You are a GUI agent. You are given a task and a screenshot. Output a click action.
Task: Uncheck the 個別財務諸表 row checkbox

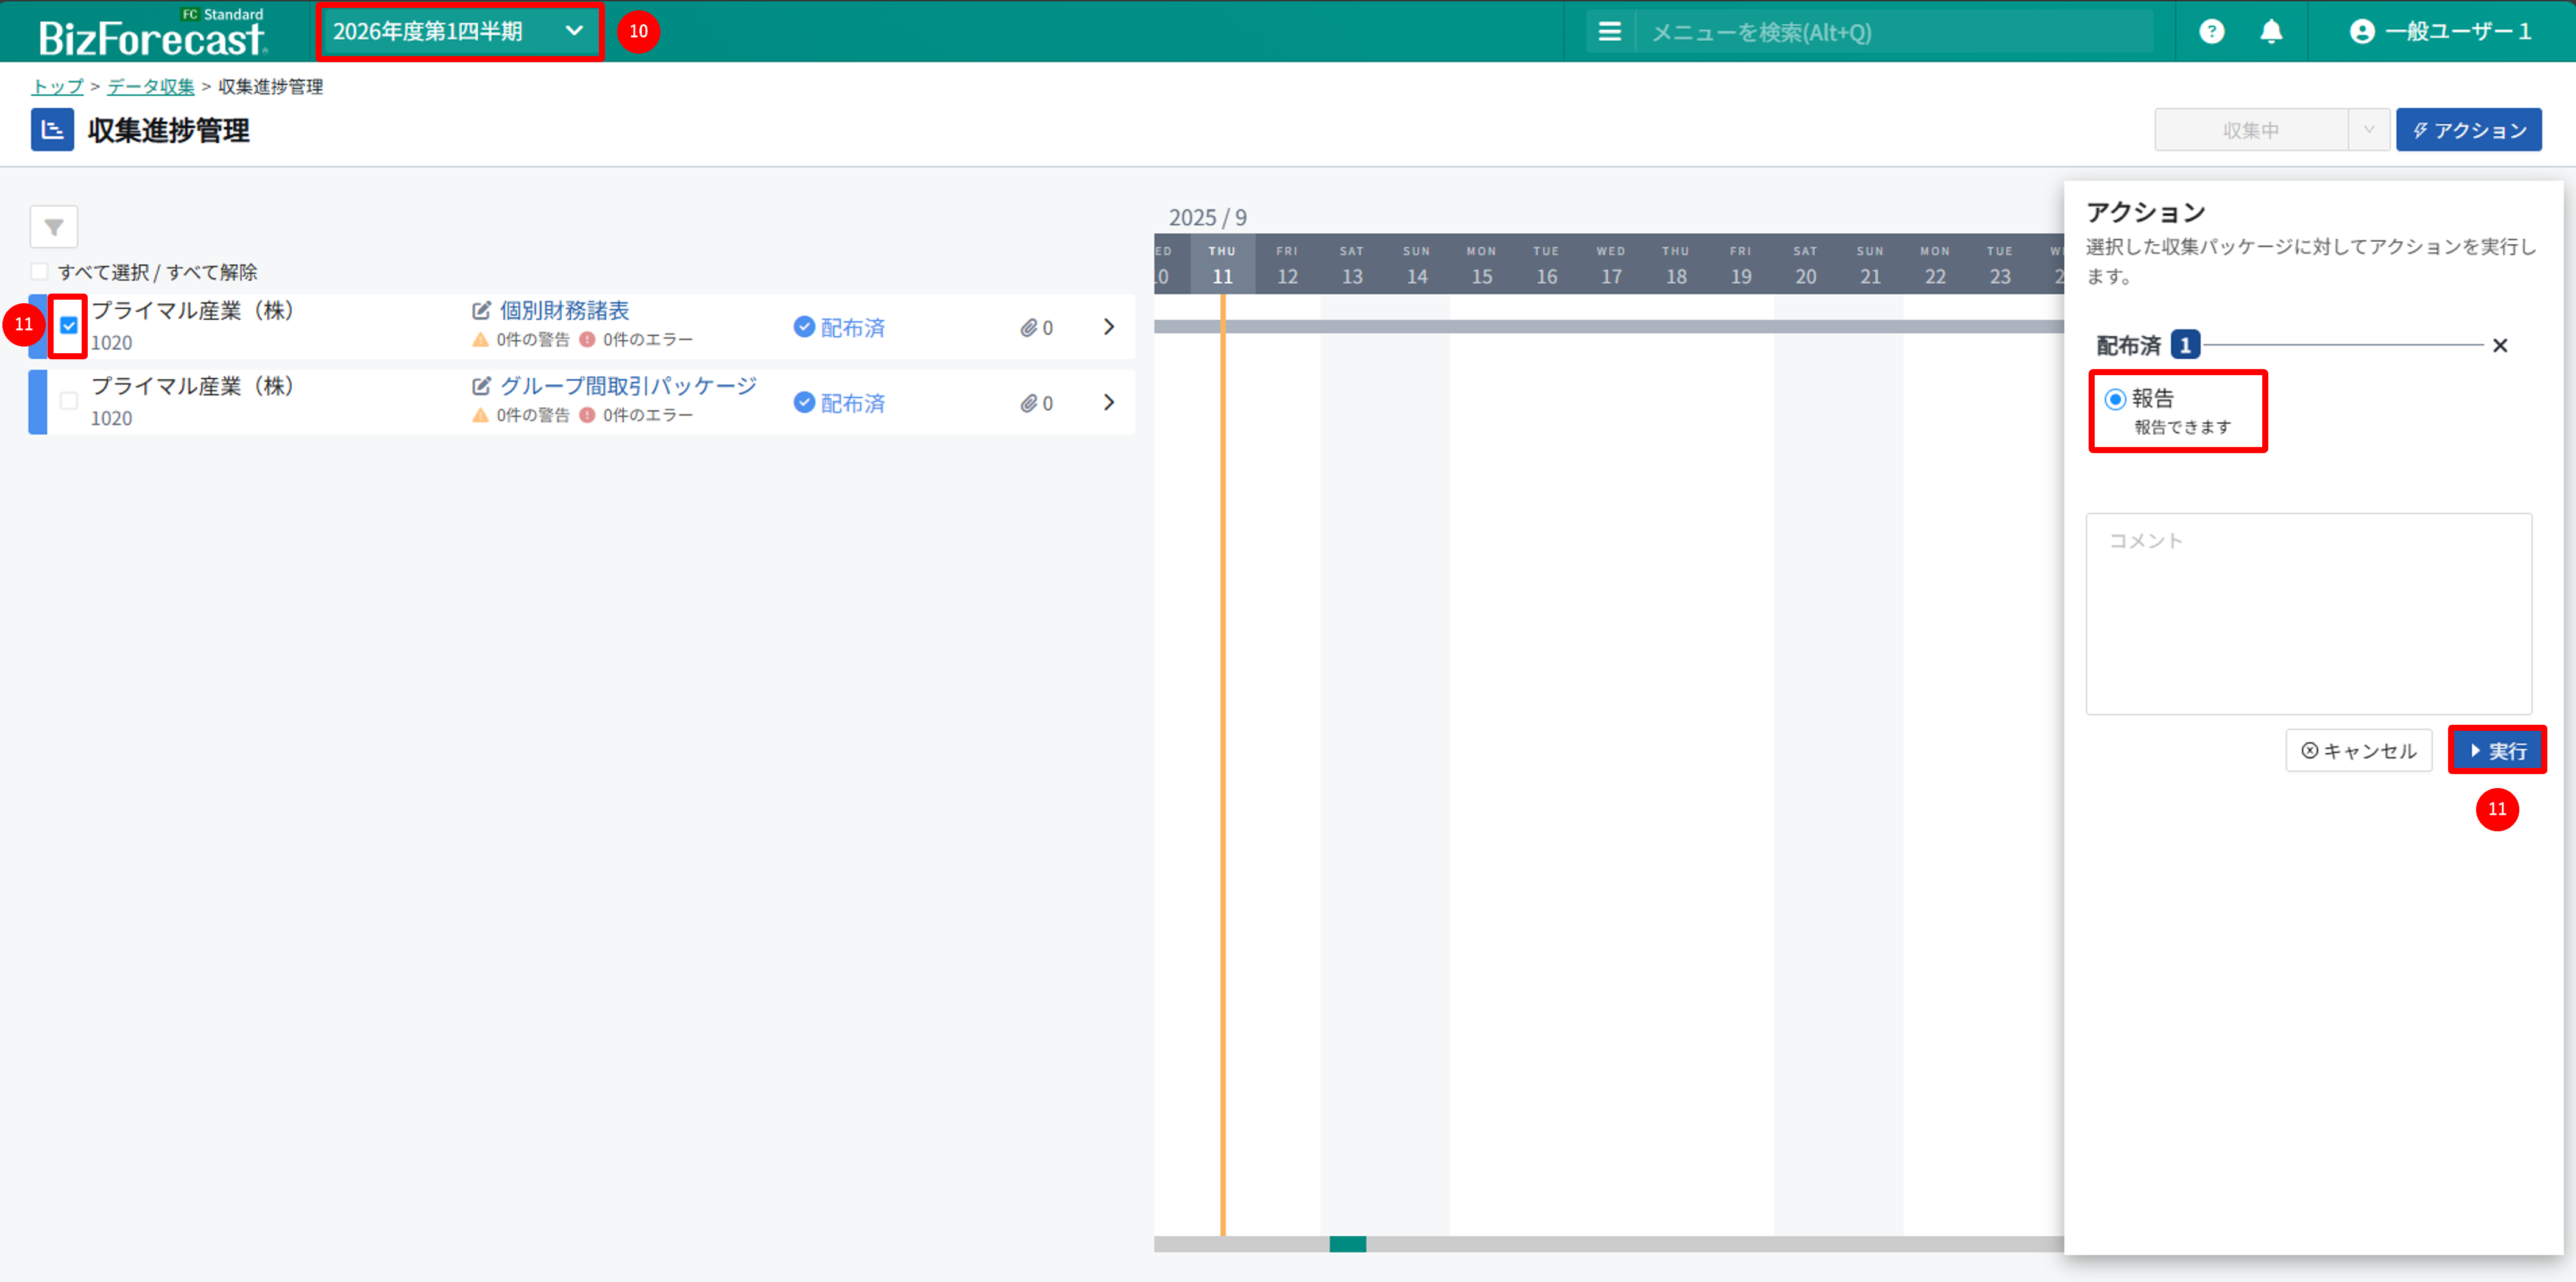69,326
